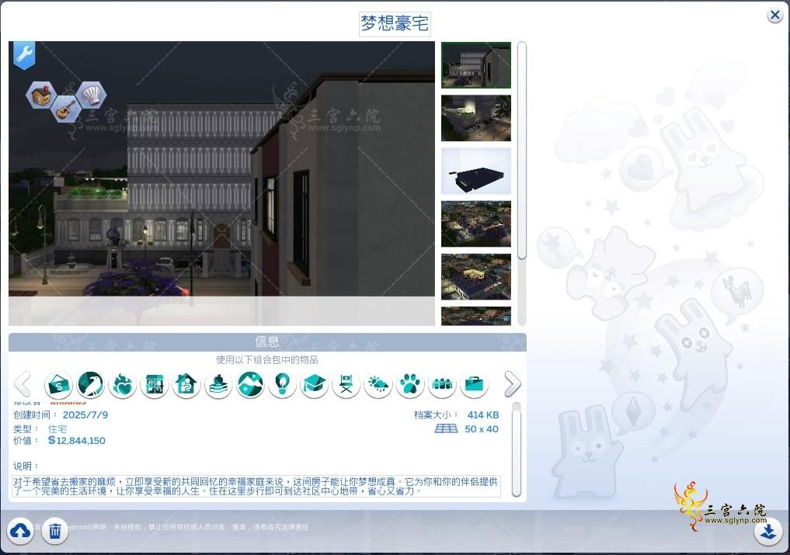Click the guitar lot trait hexagon icon
790x555 pixels.
click(65, 109)
